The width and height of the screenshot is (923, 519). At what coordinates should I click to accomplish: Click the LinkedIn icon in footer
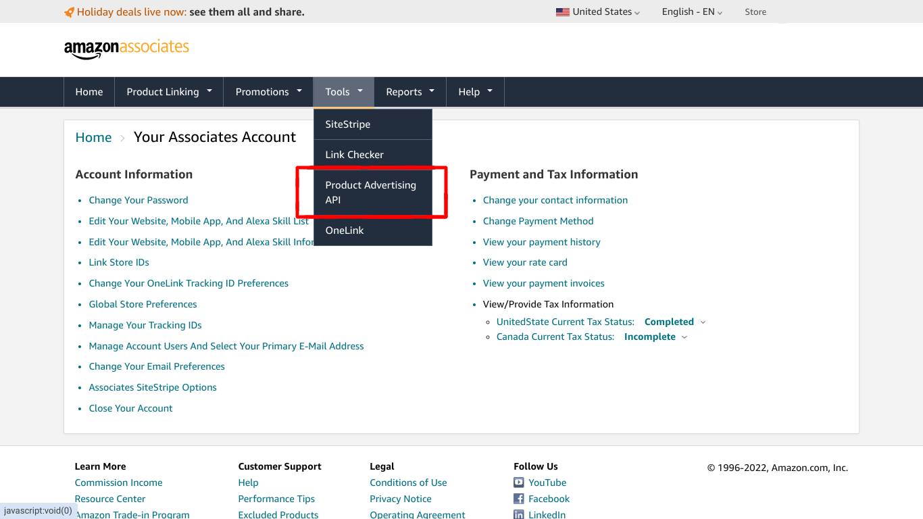pos(518,514)
